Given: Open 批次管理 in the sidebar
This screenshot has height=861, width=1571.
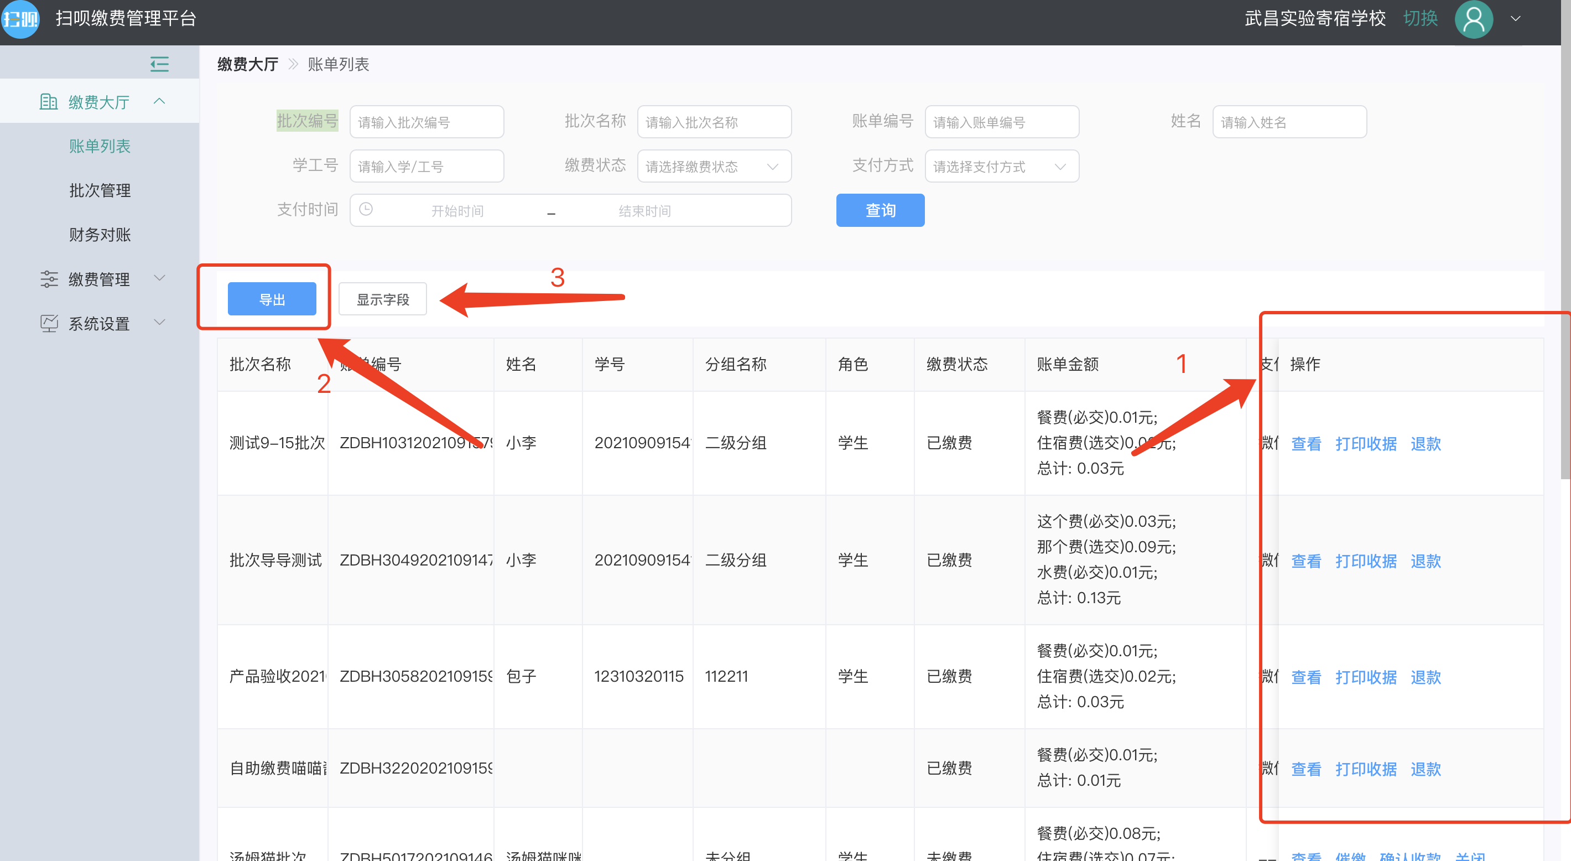Looking at the screenshot, I should 100,190.
